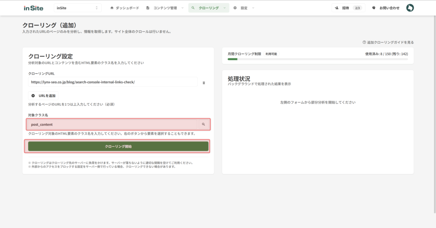436x228 pixels.
Task: Click the inSite logo in header
Action: click(x=33, y=8)
